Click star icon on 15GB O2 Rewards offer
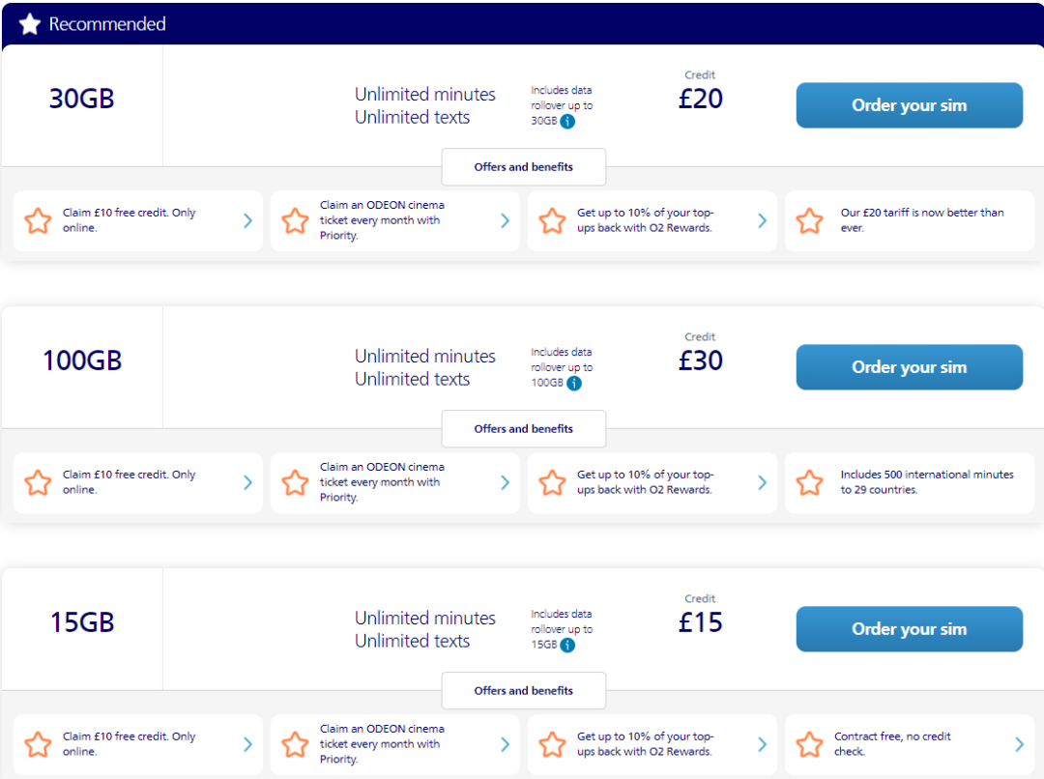This screenshot has height=779, width=1044. point(552,745)
